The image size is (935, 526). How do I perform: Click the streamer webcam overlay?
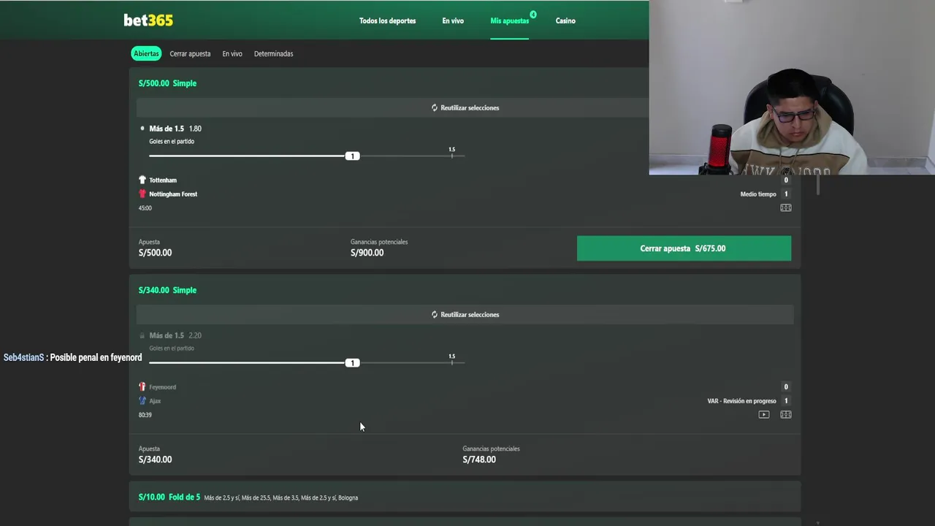[x=792, y=88]
